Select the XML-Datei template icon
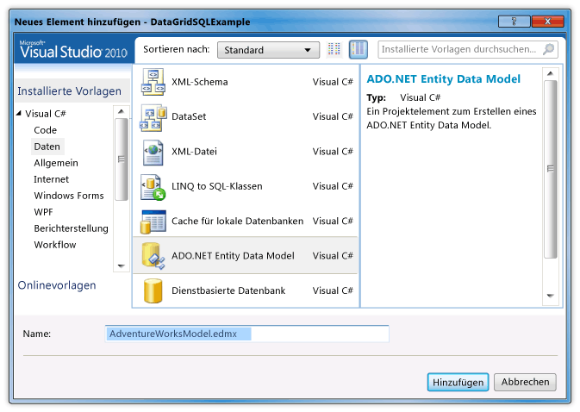Screen dimensions: 580x412 click(153, 152)
